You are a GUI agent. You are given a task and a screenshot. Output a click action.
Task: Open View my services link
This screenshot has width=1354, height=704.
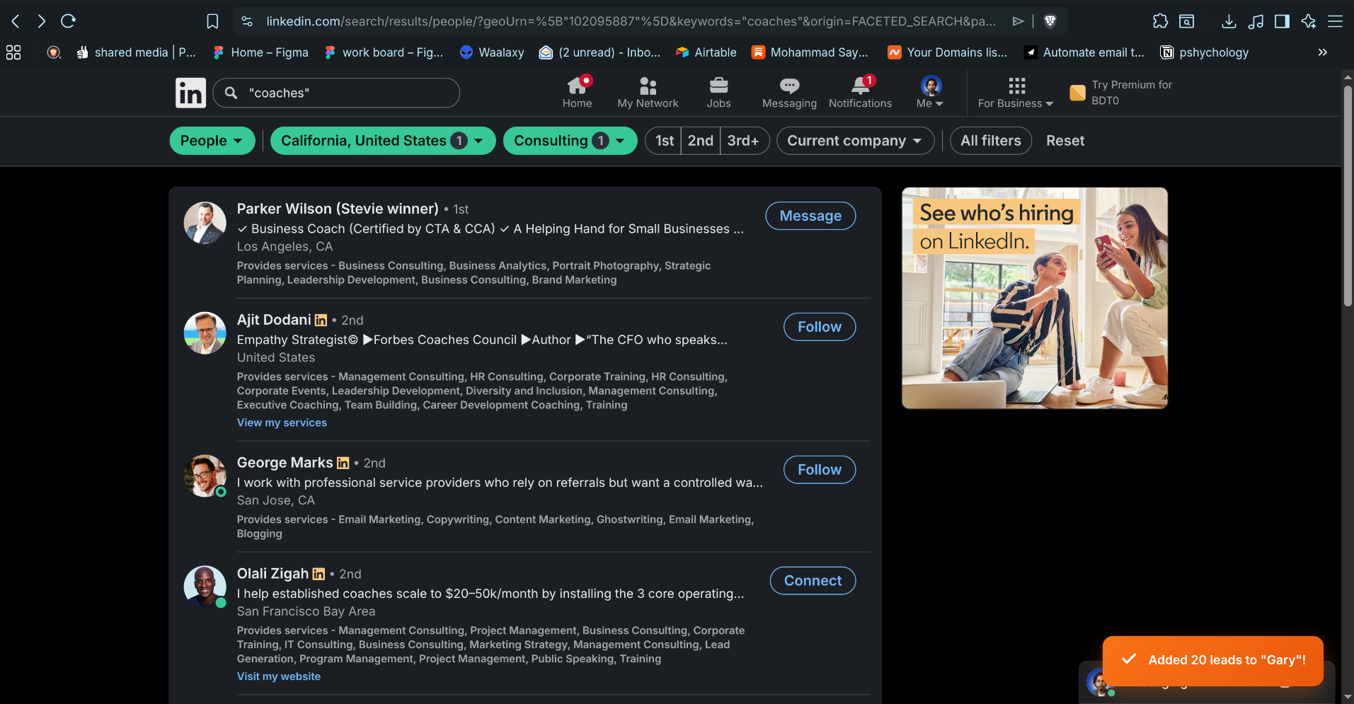(x=282, y=422)
